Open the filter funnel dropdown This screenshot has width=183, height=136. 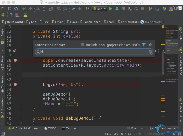(x=144, y=45)
